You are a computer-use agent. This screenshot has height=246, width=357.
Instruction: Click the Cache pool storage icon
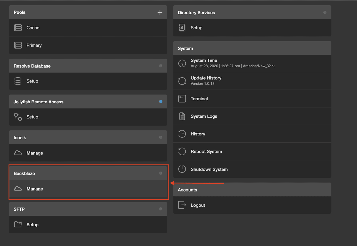coord(18,28)
